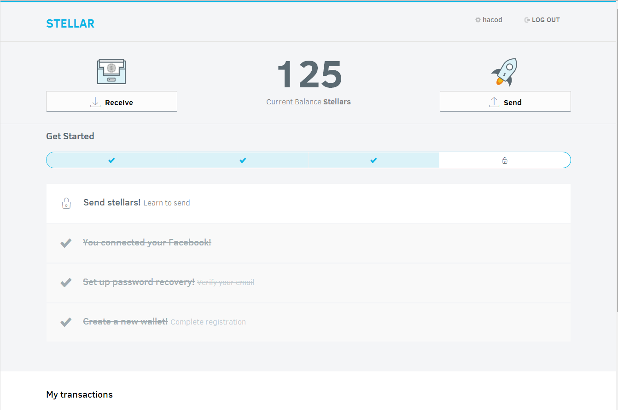Select the 125 balance figure
This screenshot has height=410, width=618.
309,74
